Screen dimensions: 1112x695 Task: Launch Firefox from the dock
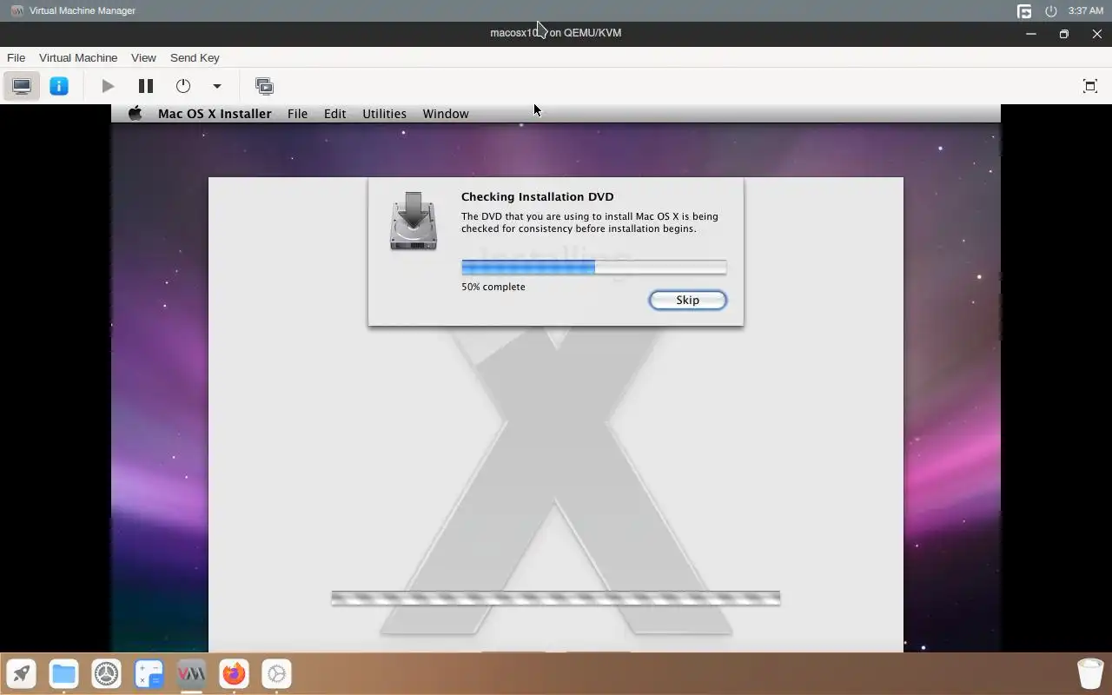tap(234, 673)
